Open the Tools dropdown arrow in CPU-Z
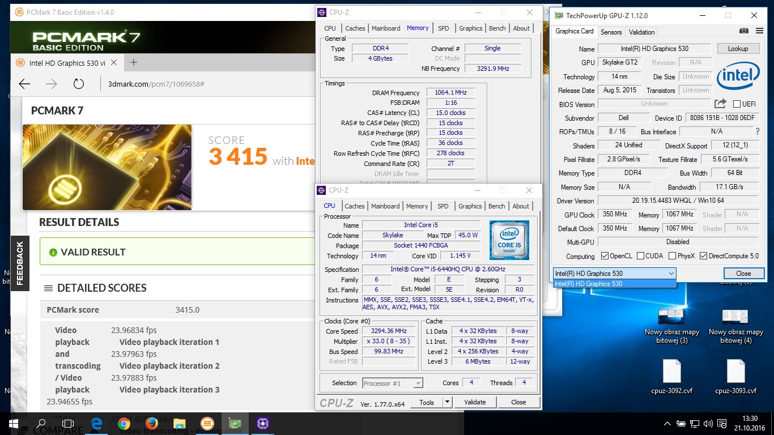Viewport: 774px width, 435px height. (446, 402)
